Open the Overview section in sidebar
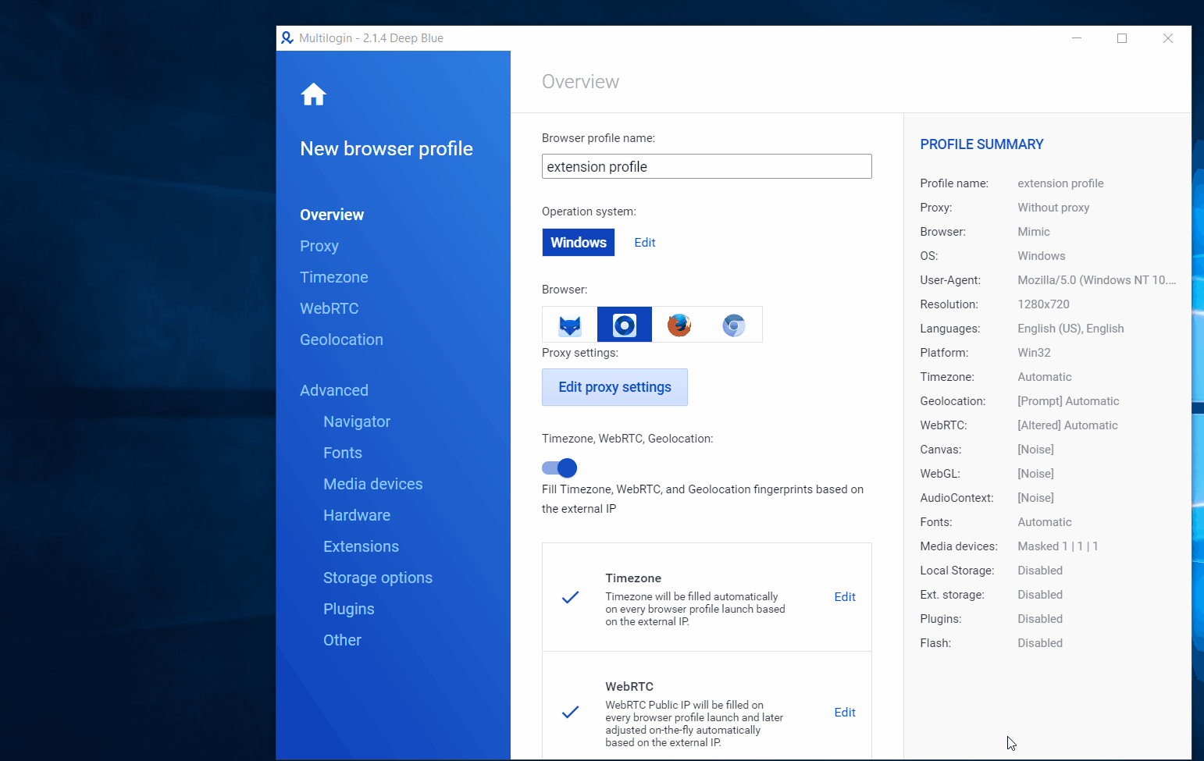The image size is (1204, 761). coord(332,215)
